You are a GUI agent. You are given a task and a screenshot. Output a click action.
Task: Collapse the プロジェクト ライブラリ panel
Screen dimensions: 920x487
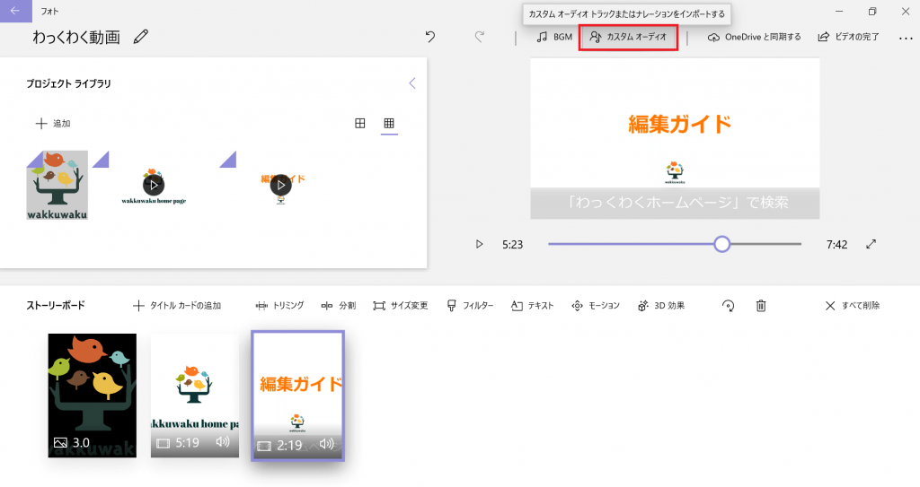tap(412, 83)
